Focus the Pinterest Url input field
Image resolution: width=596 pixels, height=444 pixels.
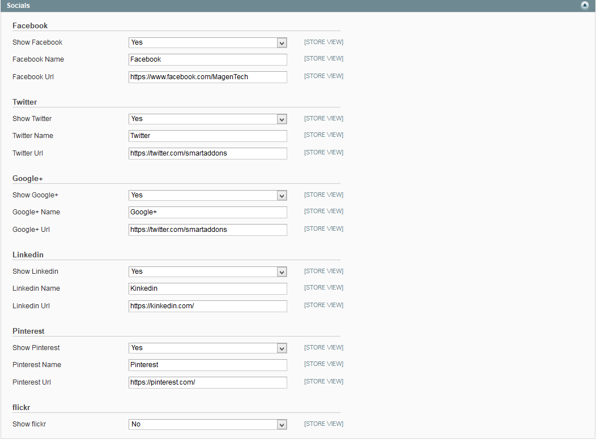pyautogui.click(x=207, y=382)
